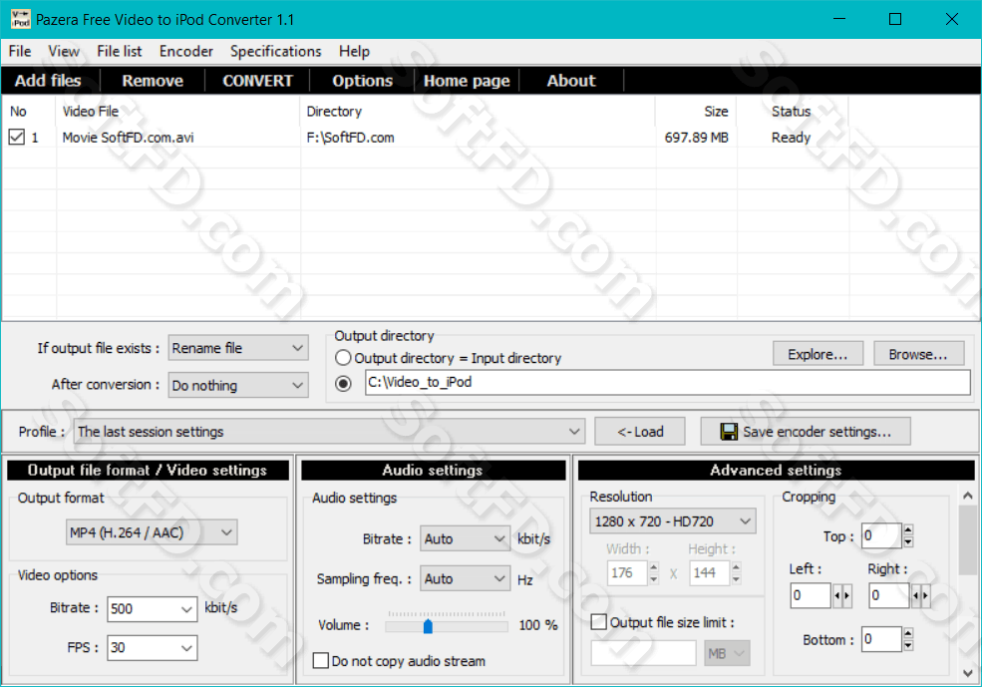Click the Explore... button
The height and width of the screenshot is (687, 982).
[818, 354]
